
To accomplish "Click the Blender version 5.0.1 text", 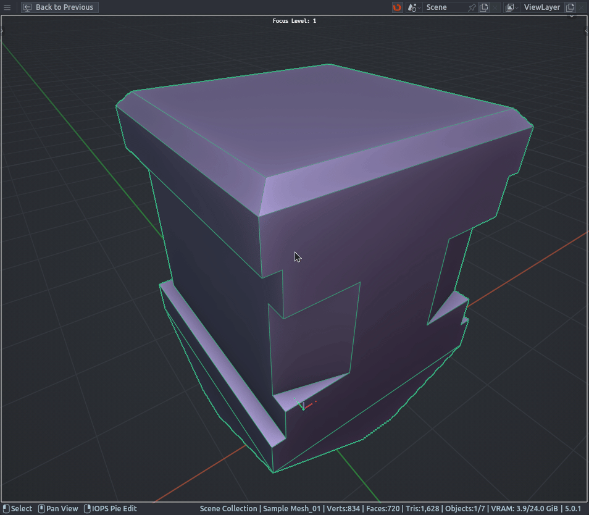I will [x=573, y=509].
